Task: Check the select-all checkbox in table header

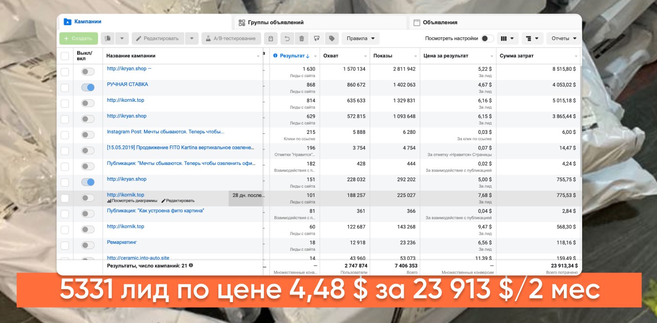Action: [65, 56]
